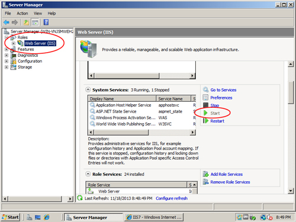The image size is (296, 222).
Task: Open the File menu
Action: (8, 13)
